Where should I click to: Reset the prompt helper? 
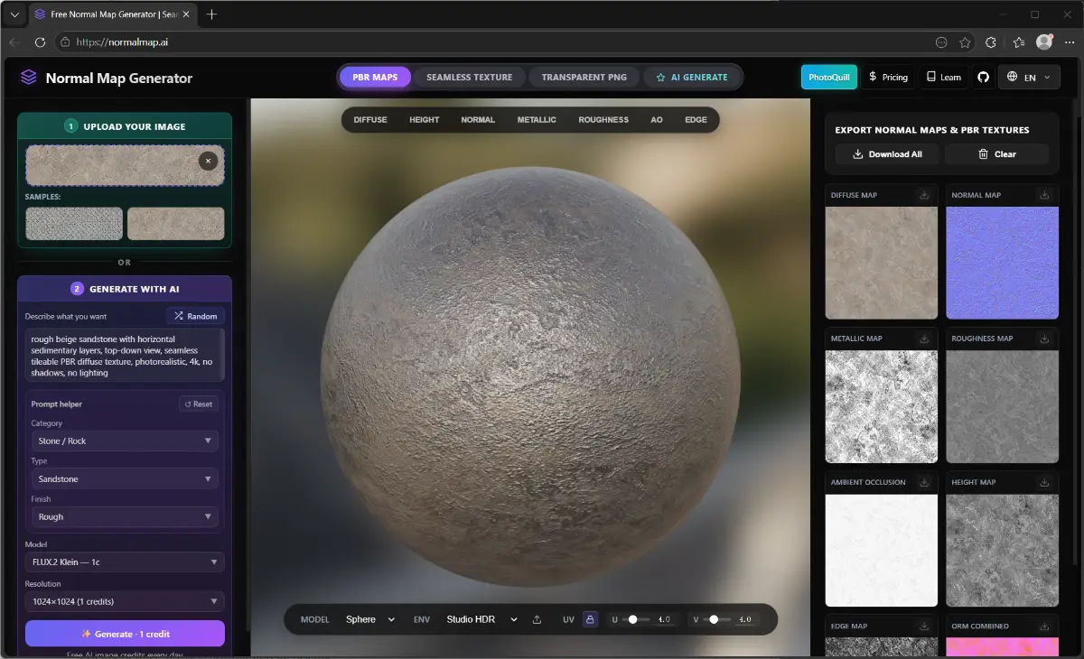click(x=198, y=404)
